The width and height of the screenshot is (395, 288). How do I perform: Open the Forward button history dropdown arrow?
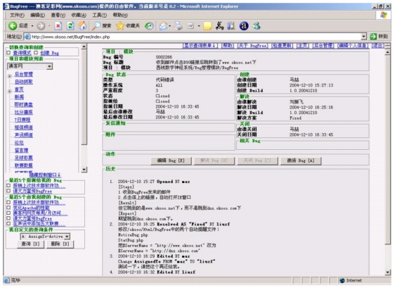(49, 26)
